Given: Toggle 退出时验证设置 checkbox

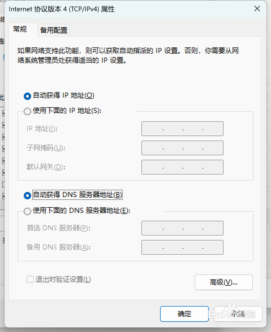Looking at the screenshot, I should pos(30,279).
